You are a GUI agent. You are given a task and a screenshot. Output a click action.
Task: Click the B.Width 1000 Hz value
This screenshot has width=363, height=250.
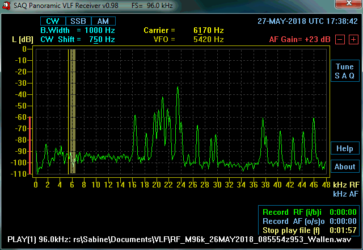(x=100, y=30)
